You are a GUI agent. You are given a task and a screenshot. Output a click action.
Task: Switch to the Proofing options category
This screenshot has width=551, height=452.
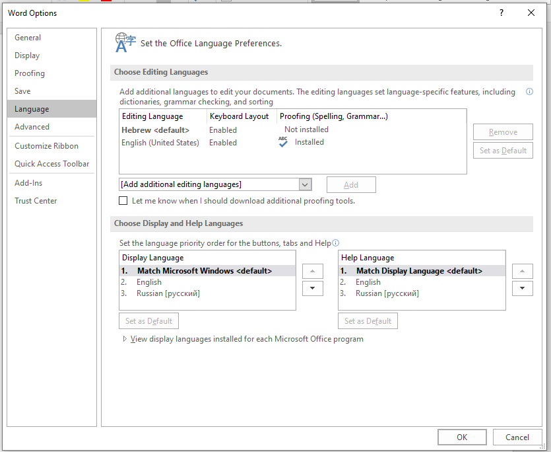click(30, 73)
